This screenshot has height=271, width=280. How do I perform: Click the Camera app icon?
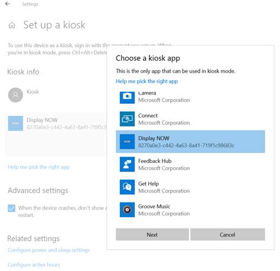(x=127, y=97)
